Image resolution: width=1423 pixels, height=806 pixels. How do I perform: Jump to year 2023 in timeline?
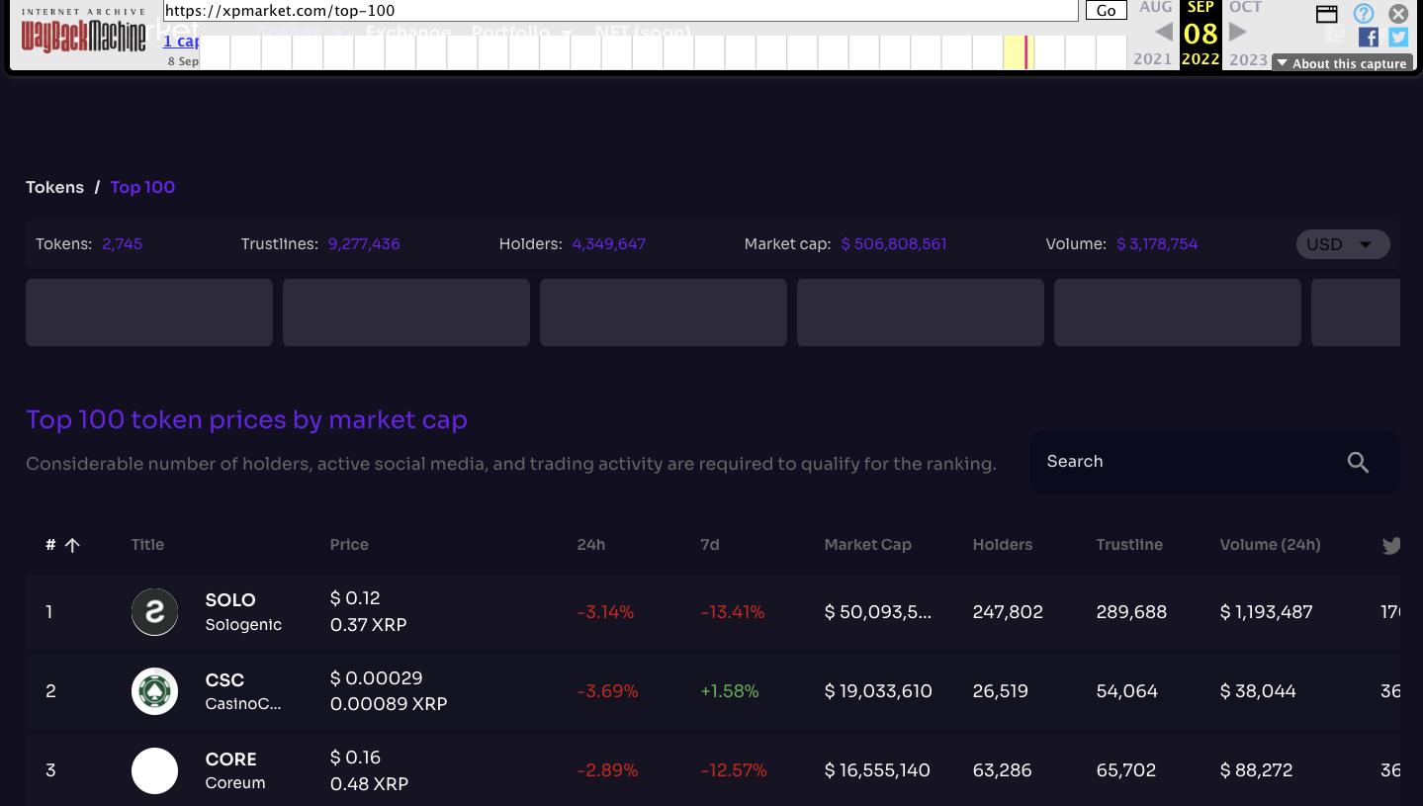pyautogui.click(x=1248, y=59)
